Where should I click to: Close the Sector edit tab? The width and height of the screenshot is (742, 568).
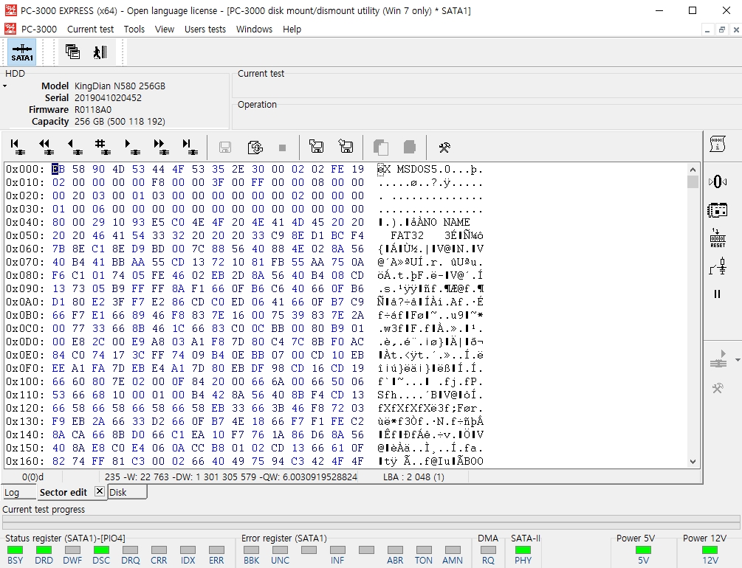click(x=100, y=491)
